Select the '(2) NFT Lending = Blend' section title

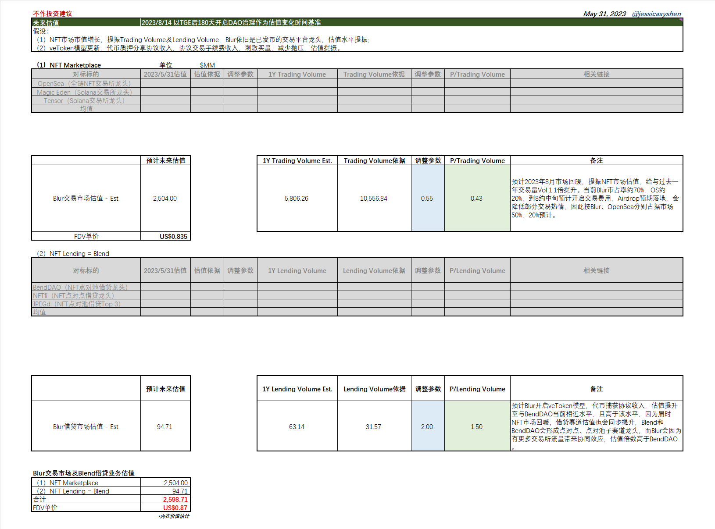pyautogui.click(x=73, y=253)
